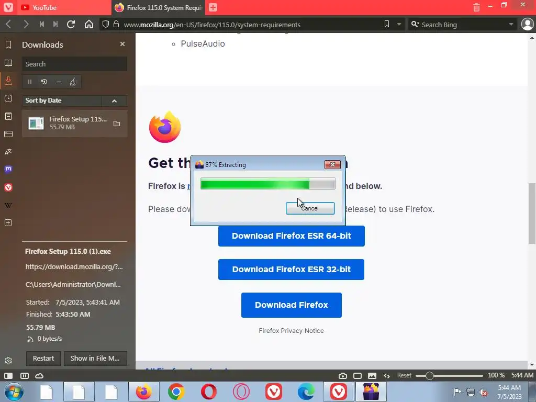The width and height of the screenshot is (536, 402).
Task: Adjust the page zoom slider
Action: pyautogui.click(x=449, y=376)
